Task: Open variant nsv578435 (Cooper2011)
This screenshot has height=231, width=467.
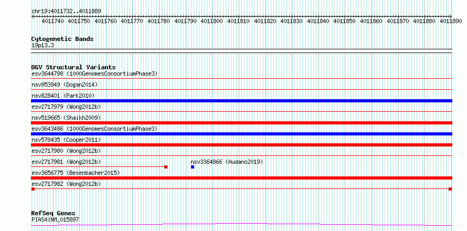Action: [66, 140]
